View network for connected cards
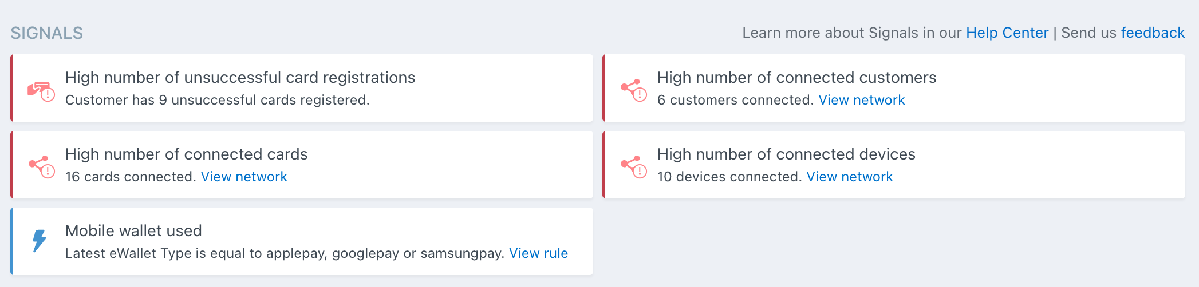 (244, 177)
